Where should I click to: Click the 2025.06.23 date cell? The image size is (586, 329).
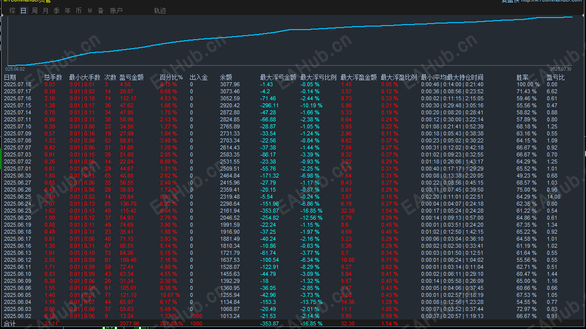click(18, 211)
